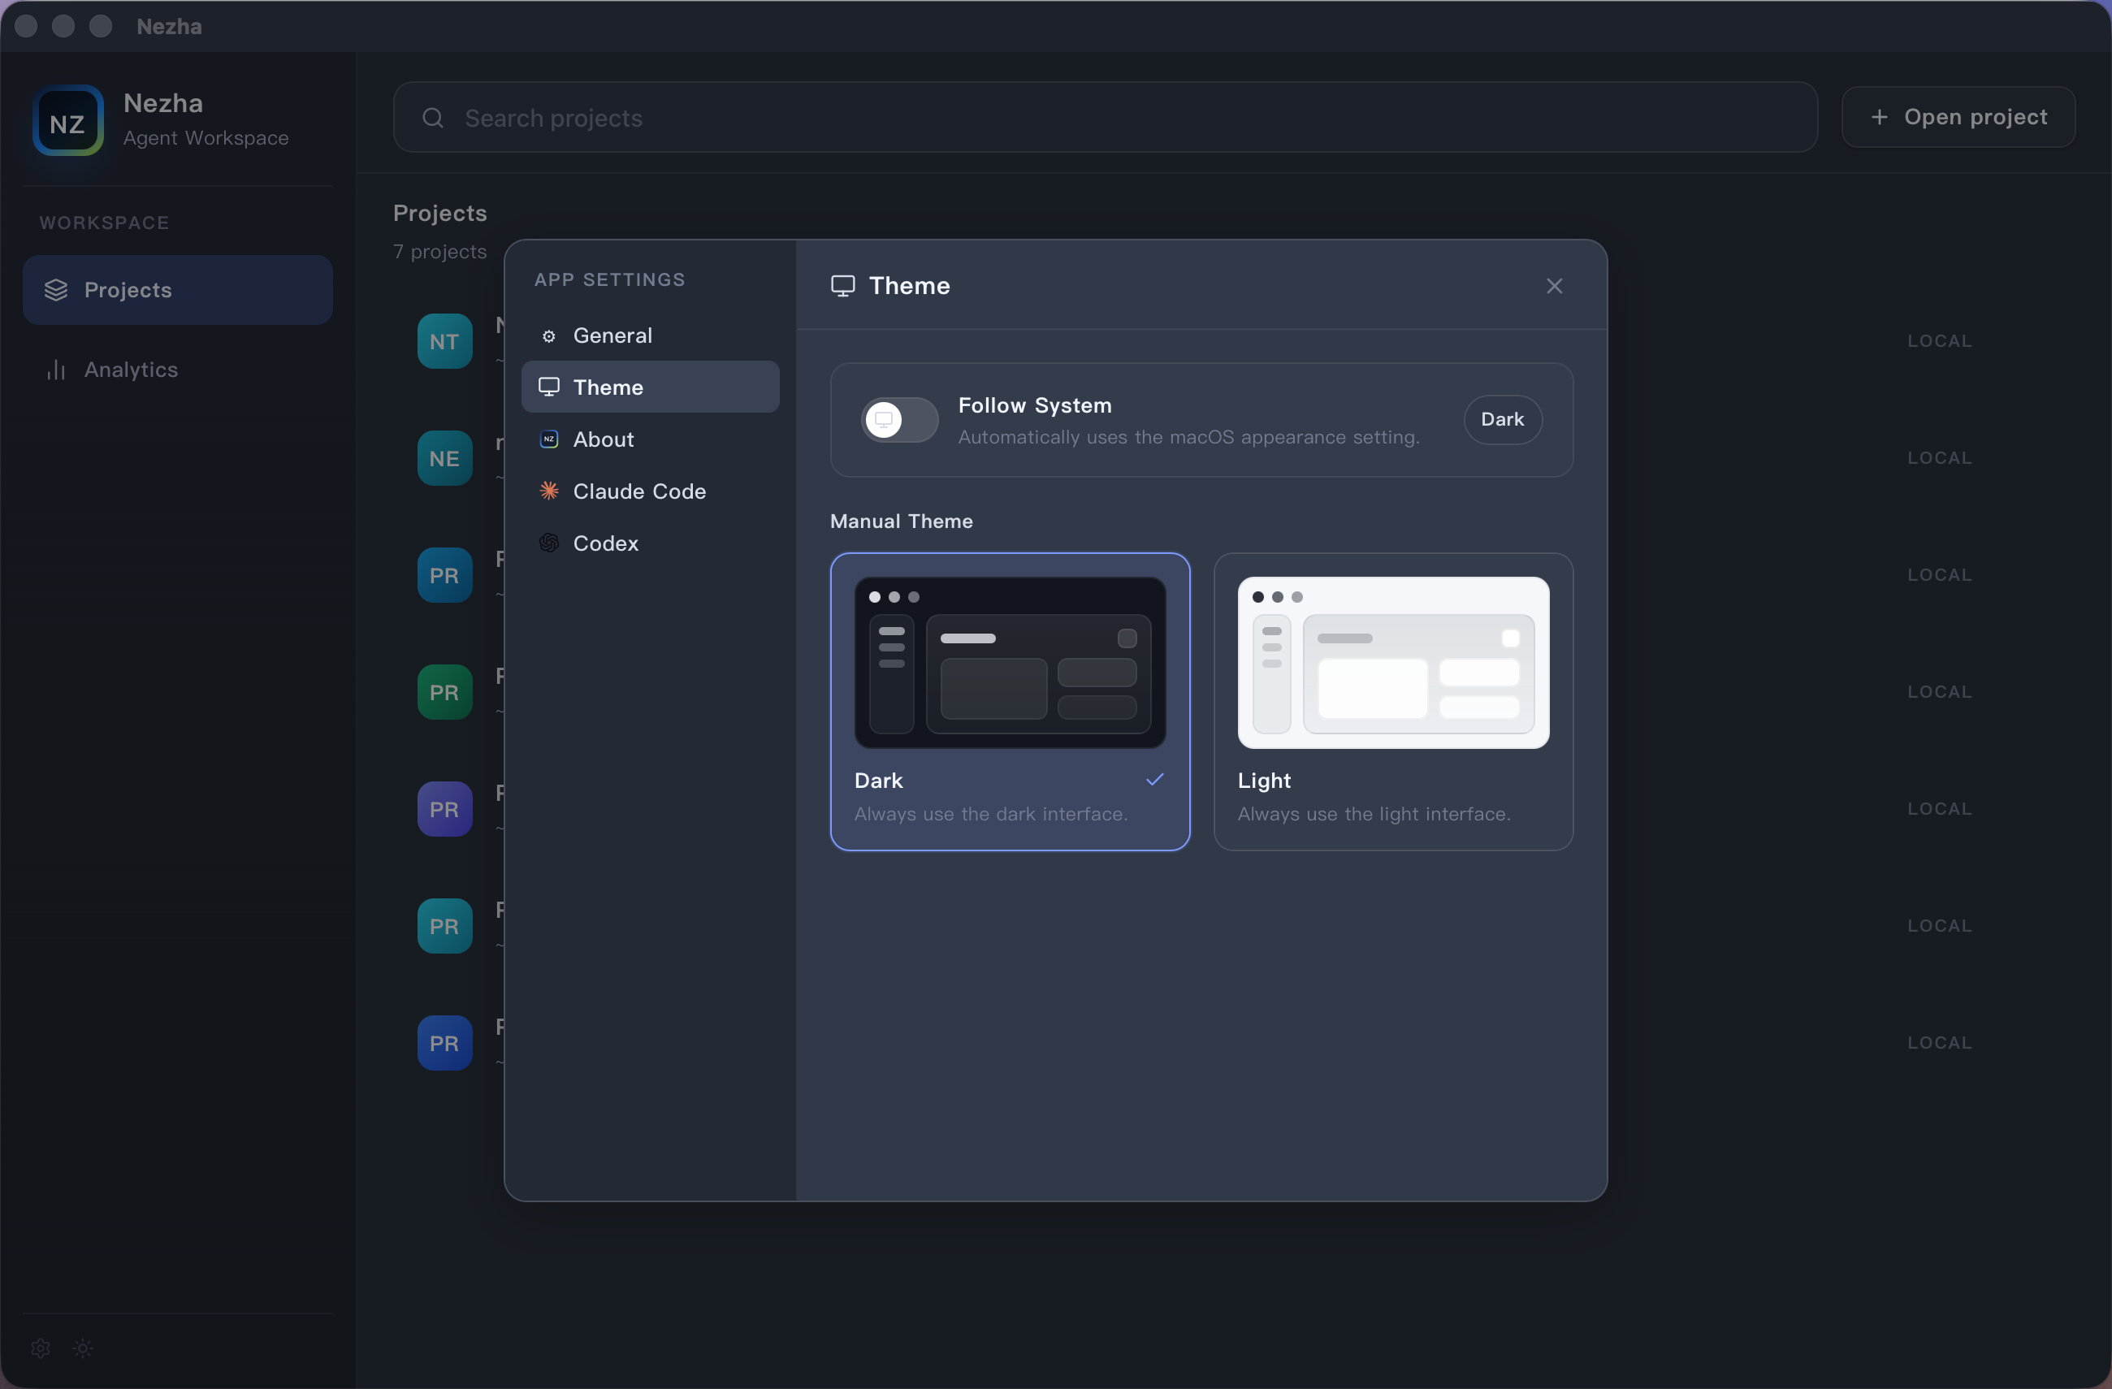The height and width of the screenshot is (1389, 2112).
Task: Click the search magnifier icon
Action: 432,118
